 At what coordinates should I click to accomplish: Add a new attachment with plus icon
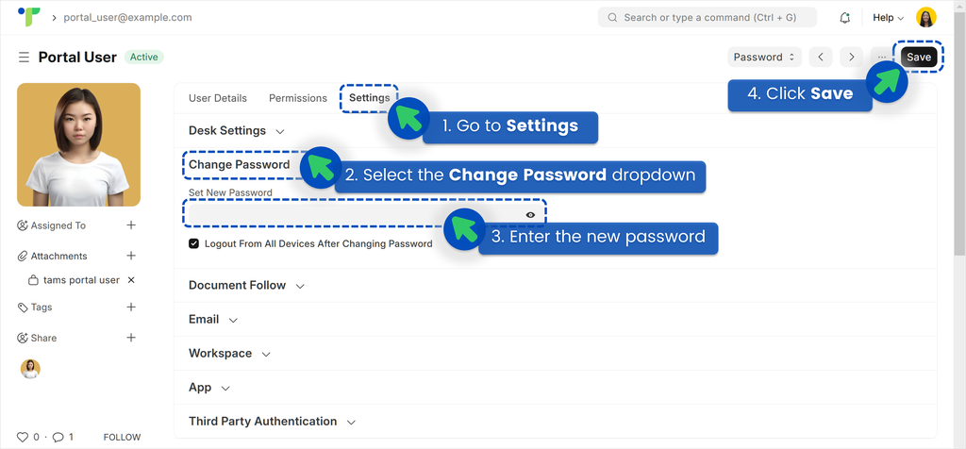[130, 256]
